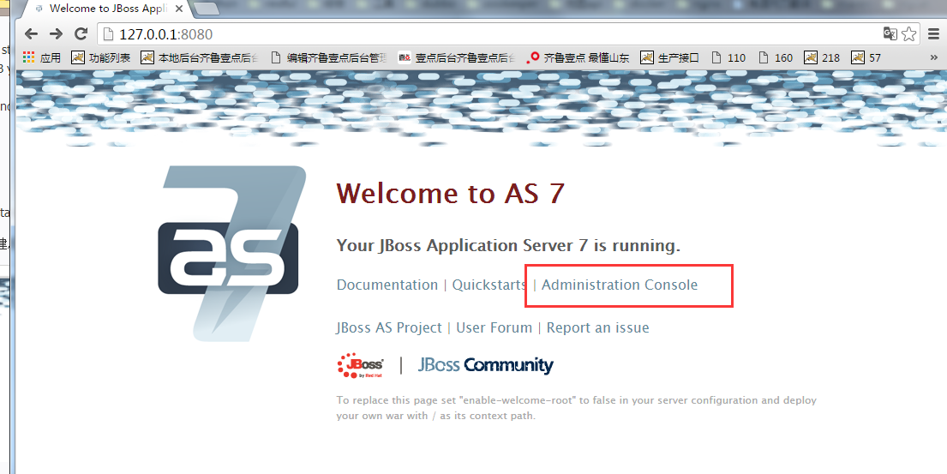
Task: Open the Documentation link
Action: (387, 285)
